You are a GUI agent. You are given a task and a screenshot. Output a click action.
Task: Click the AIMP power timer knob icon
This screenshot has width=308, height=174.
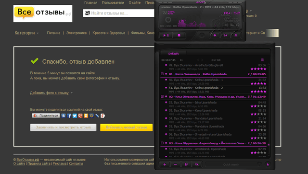pyautogui.click(x=168, y=20)
